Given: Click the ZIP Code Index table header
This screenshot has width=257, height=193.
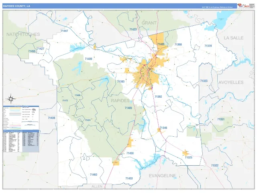Looking at the screenshot, I should (x=21, y=131).
